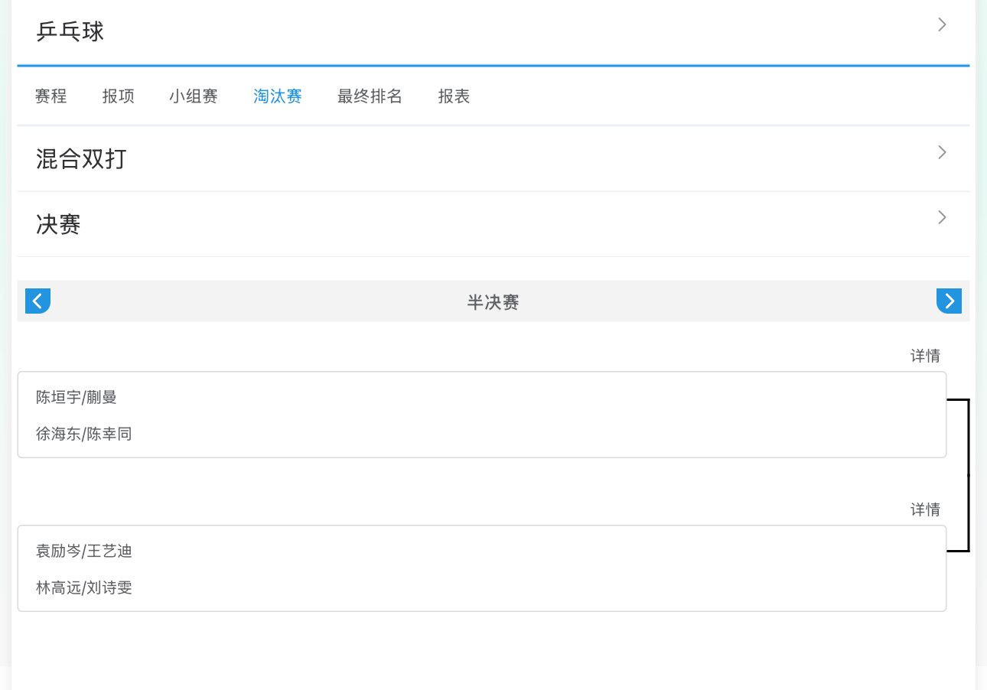
Task: Expand the 决赛 section using its chevron
Action: click(x=941, y=217)
